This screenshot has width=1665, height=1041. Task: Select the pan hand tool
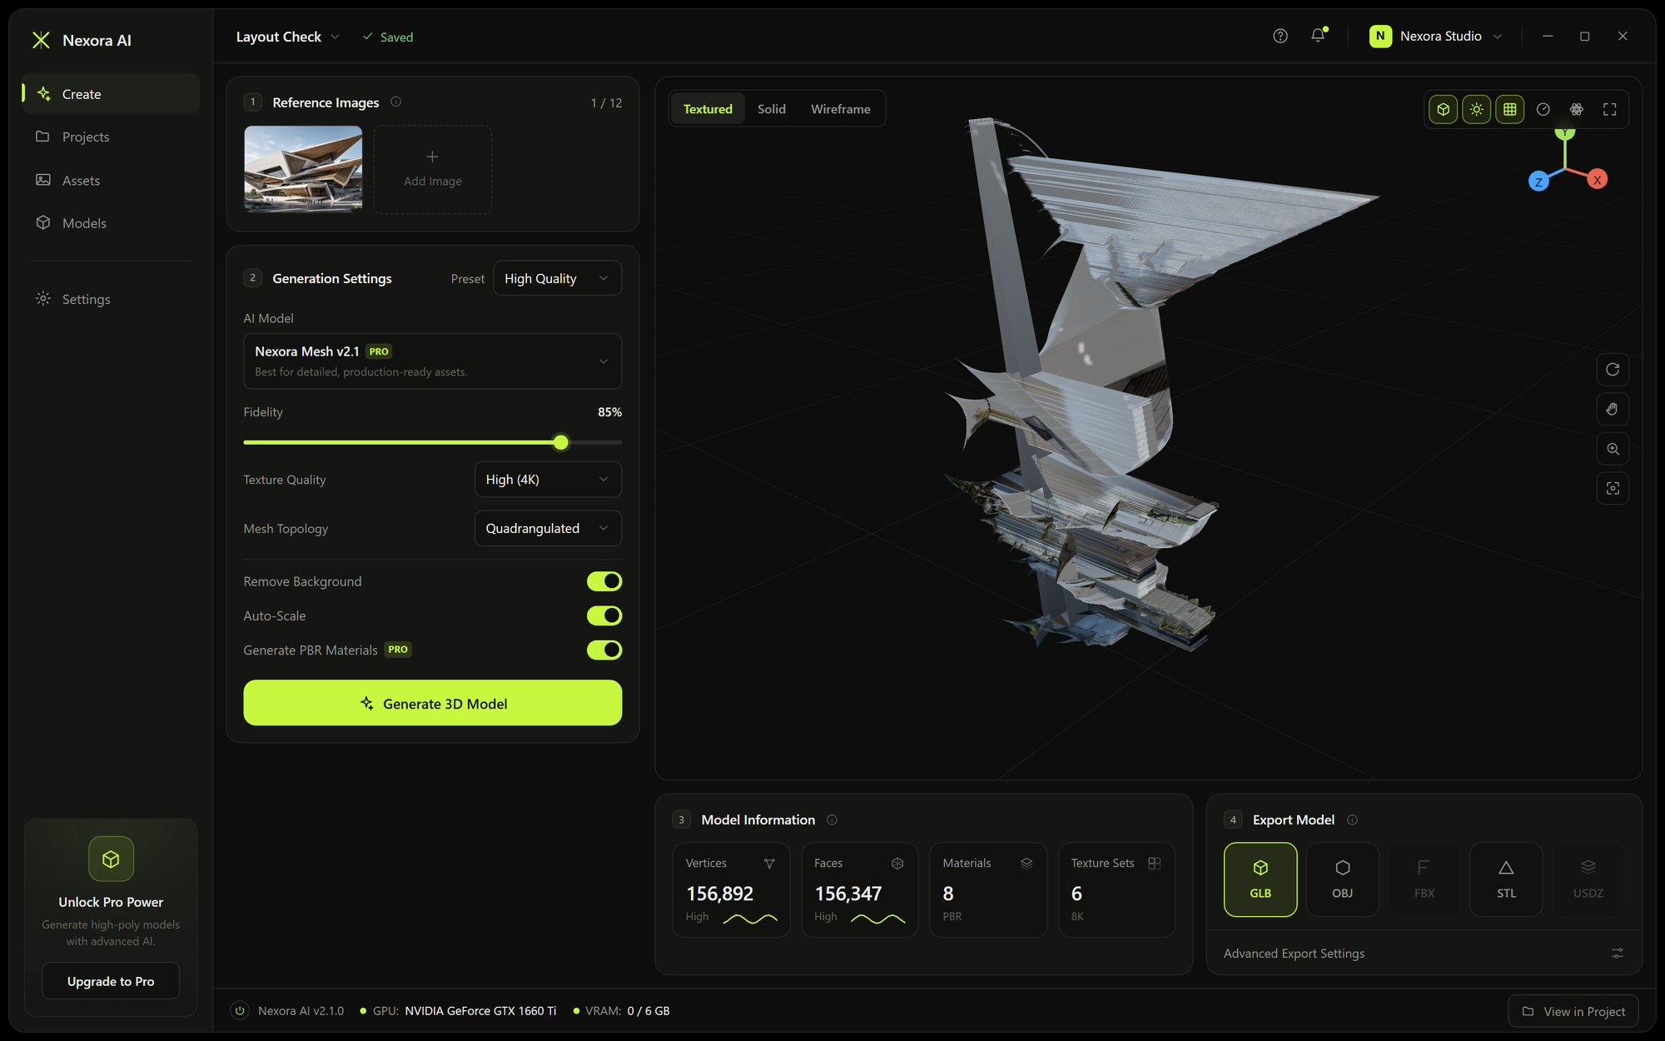click(1613, 409)
